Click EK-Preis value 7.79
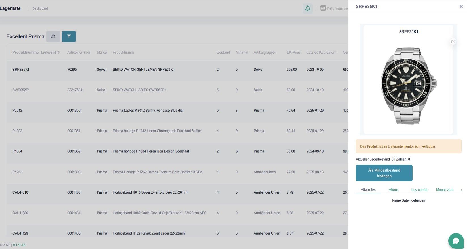467x249 pixels. point(290,192)
